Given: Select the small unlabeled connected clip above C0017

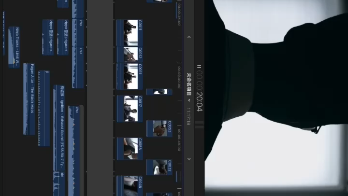Looking at the screenshot, I should coord(159,92).
